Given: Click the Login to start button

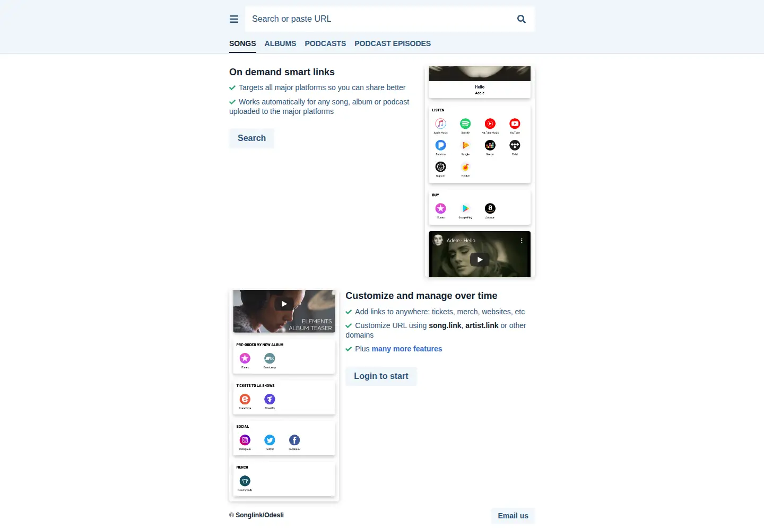Looking at the screenshot, I should point(381,376).
